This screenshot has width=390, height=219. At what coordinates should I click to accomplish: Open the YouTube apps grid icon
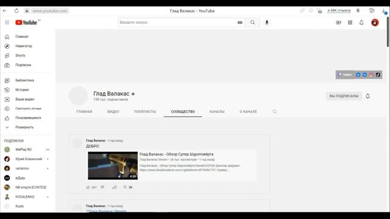click(350, 23)
